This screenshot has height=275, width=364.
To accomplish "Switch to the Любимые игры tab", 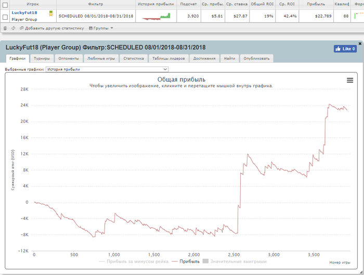I will click(x=101, y=58).
